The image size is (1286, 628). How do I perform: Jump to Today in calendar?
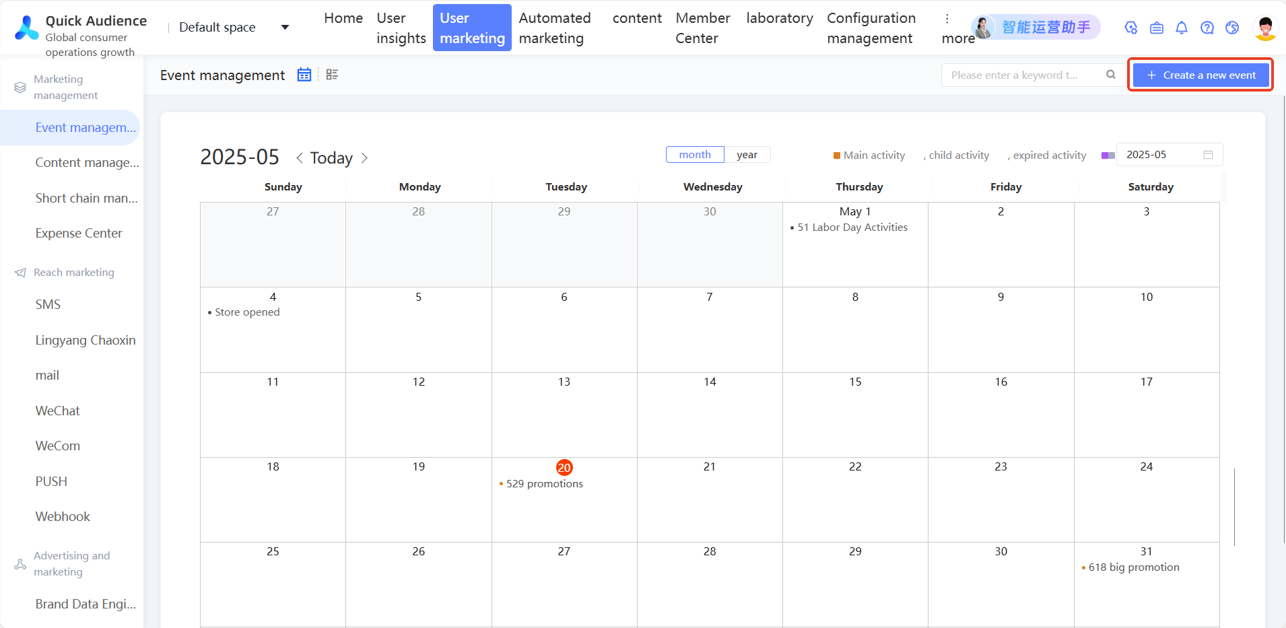click(x=331, y=158)
